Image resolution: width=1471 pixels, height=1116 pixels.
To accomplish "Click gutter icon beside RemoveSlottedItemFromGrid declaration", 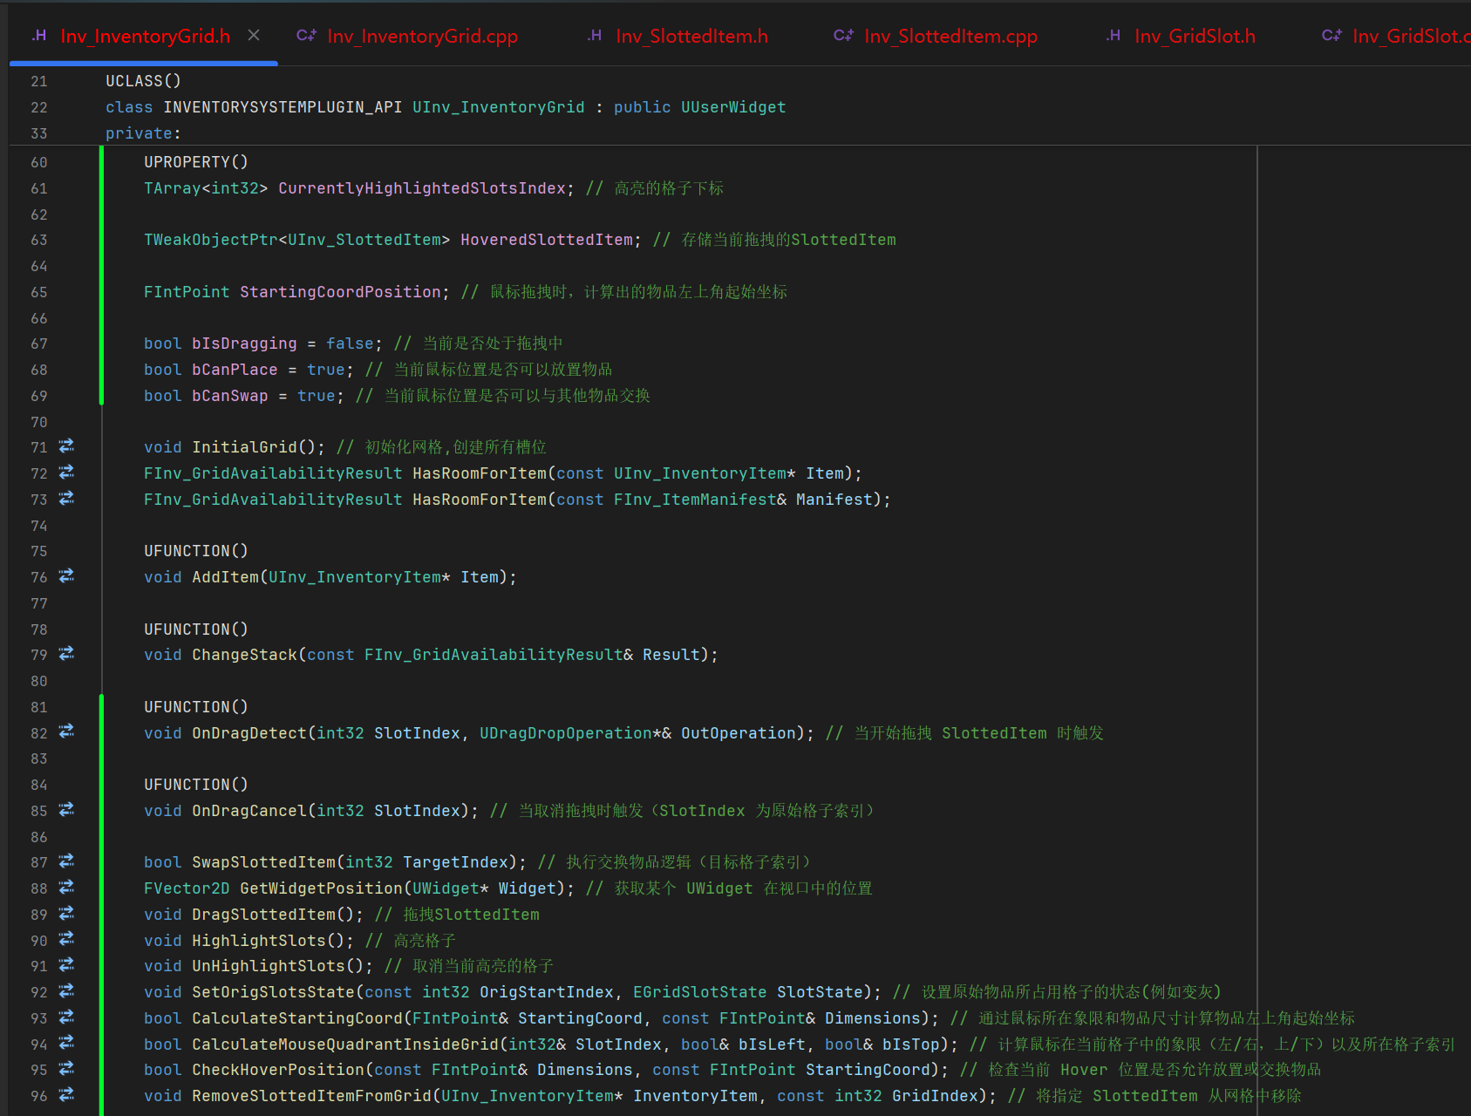I will point(66,1095).
